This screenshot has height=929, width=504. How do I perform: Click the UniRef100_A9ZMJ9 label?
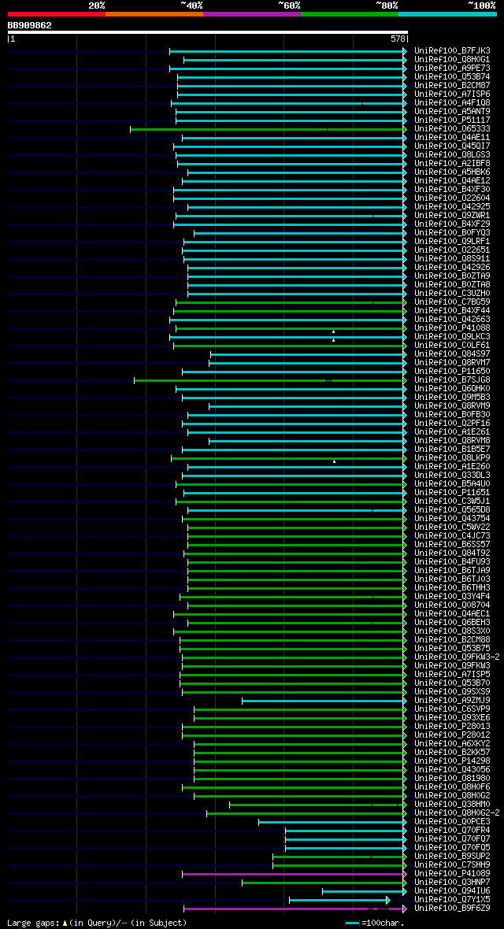[x=452, y=701]
